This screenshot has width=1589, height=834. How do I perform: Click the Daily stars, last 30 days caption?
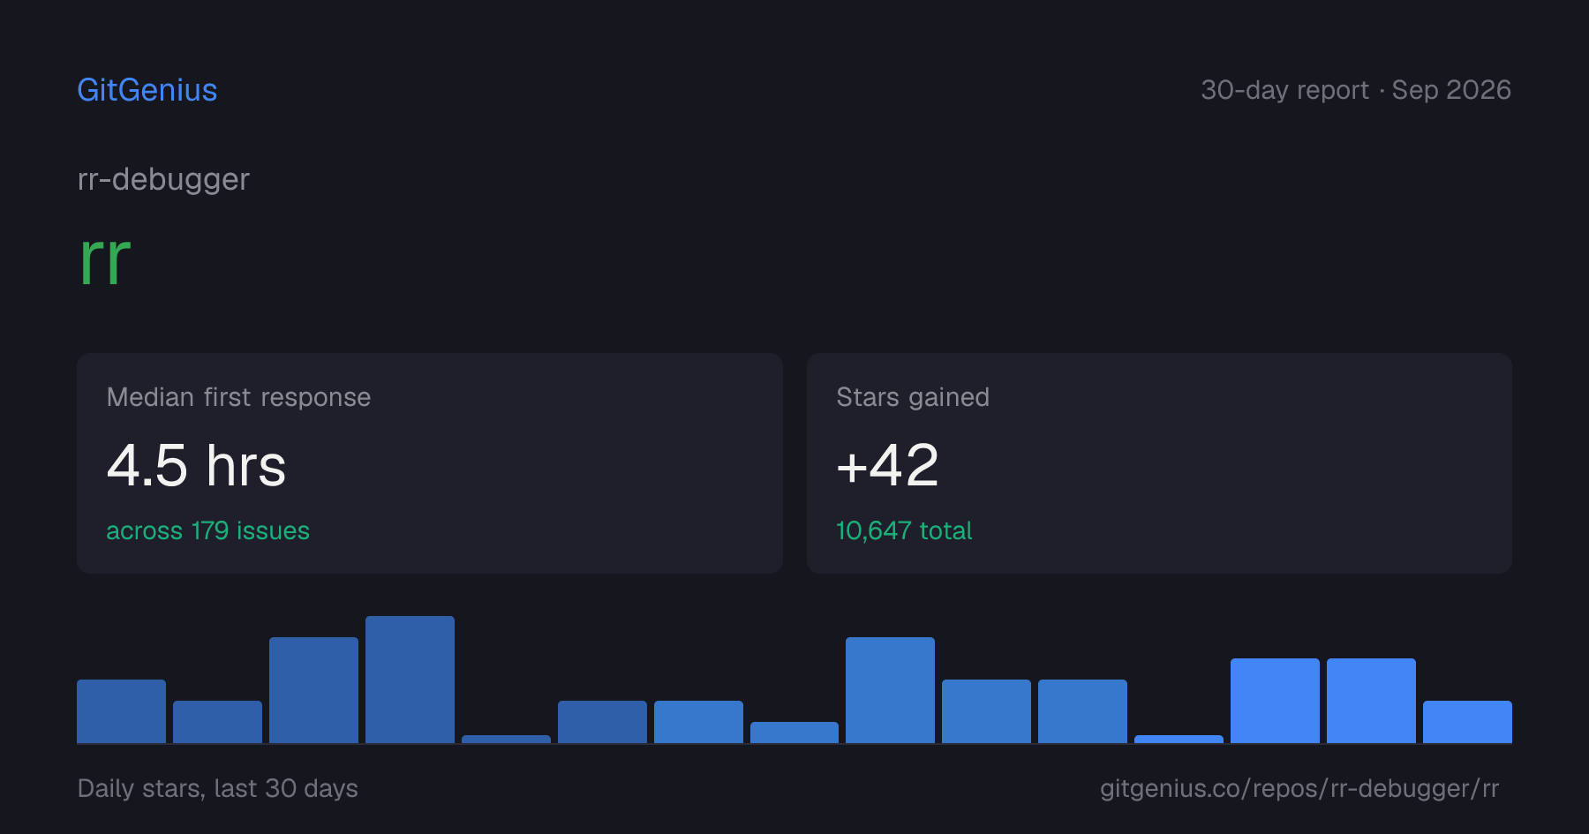tap(218, 788)
